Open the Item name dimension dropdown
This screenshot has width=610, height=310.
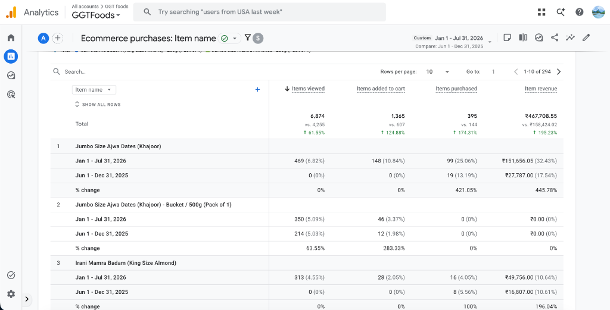click(x=94, y=90)
